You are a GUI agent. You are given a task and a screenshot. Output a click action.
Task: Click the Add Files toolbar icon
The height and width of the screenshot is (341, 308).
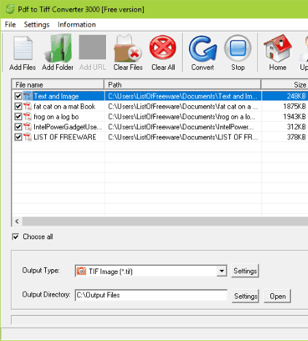click(23, 48)
